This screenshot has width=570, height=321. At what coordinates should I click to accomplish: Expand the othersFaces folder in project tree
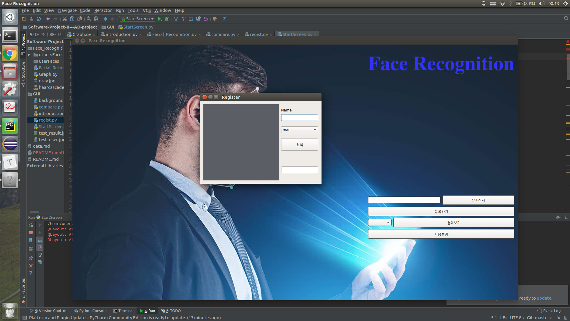[x=29, y=55]
